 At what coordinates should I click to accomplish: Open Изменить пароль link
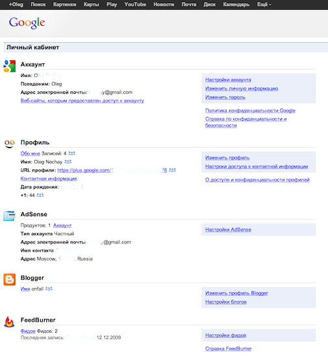coord(226,97)
